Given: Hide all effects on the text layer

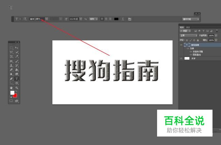Looking at the screenshot, I should point(188,49).
